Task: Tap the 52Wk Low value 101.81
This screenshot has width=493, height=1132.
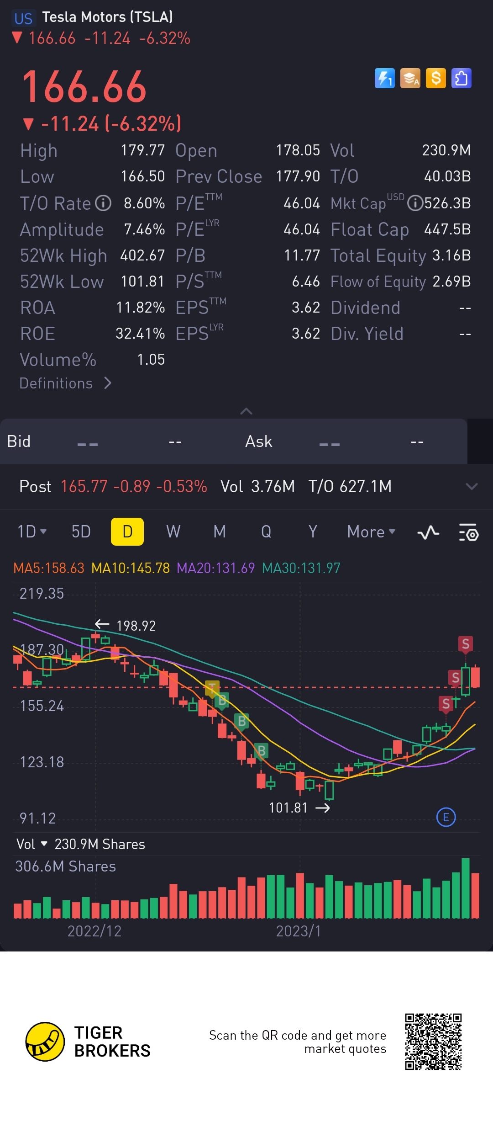Action: point(142,281)
